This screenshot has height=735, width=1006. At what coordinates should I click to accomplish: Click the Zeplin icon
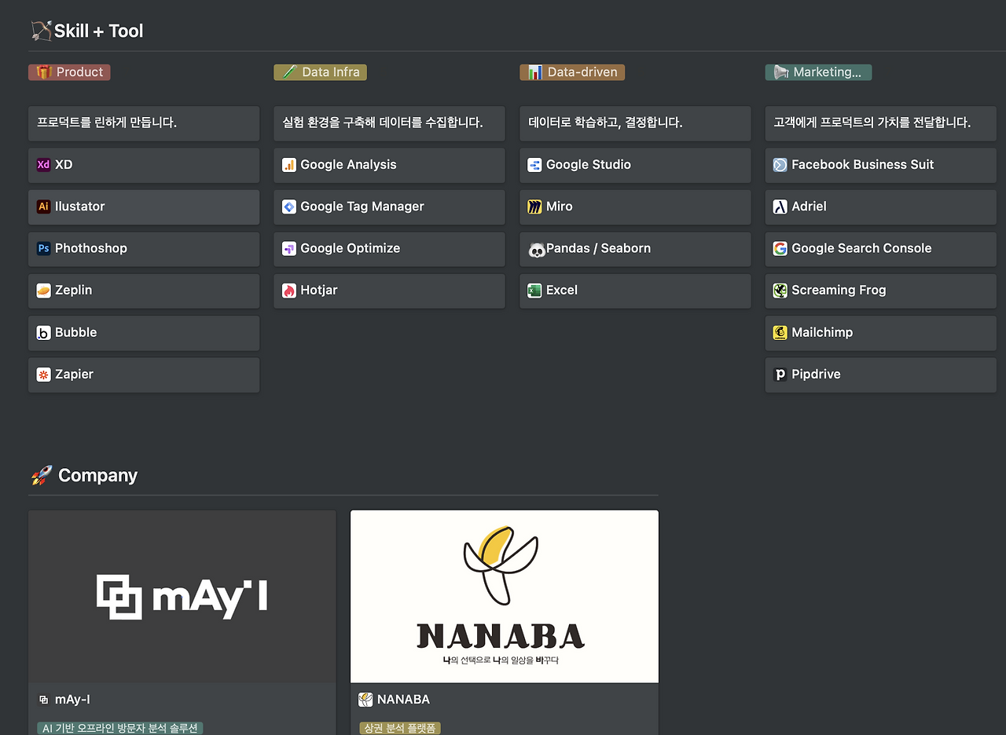coord(43,291)
